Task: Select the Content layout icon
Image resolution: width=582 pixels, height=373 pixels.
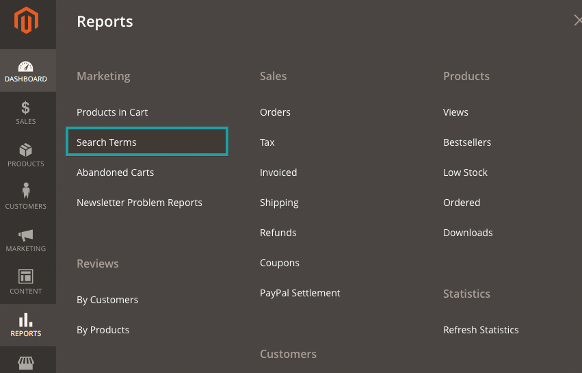Action: [26, 277]
